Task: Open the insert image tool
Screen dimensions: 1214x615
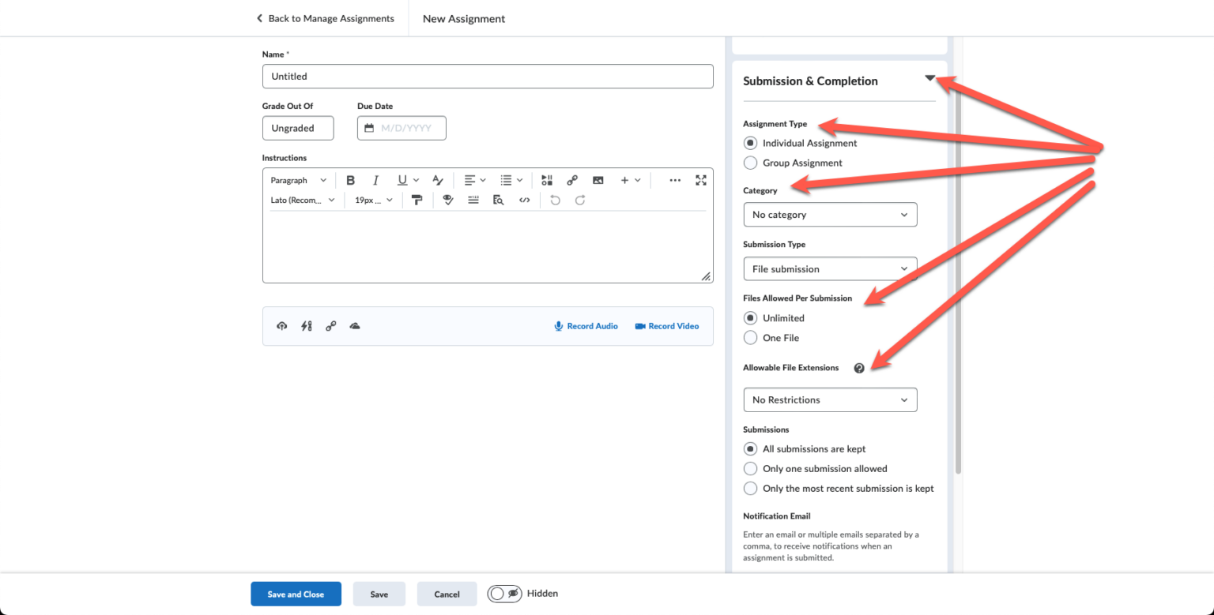Action: click(598, 180)
